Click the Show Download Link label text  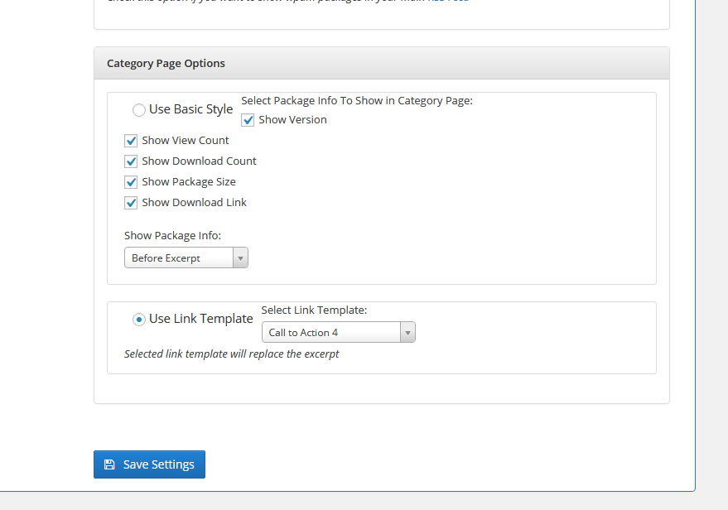coord(194,203)
